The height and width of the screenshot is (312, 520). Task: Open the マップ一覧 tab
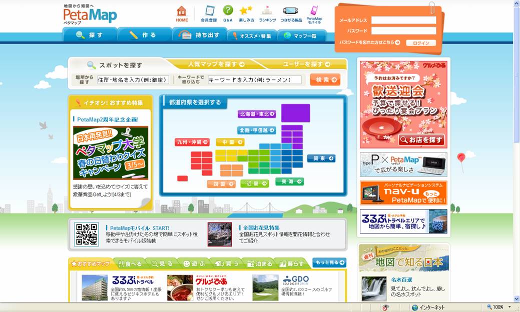click(x=301, y=36)
